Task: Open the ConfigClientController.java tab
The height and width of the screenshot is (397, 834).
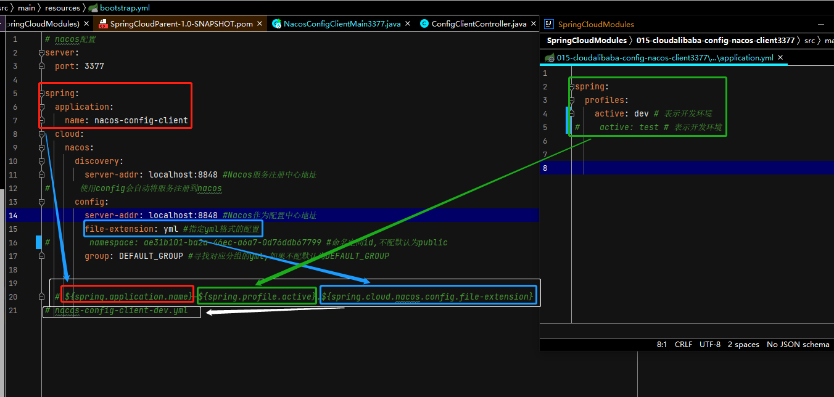Action: pyautogui.click(x=479, y=23)
